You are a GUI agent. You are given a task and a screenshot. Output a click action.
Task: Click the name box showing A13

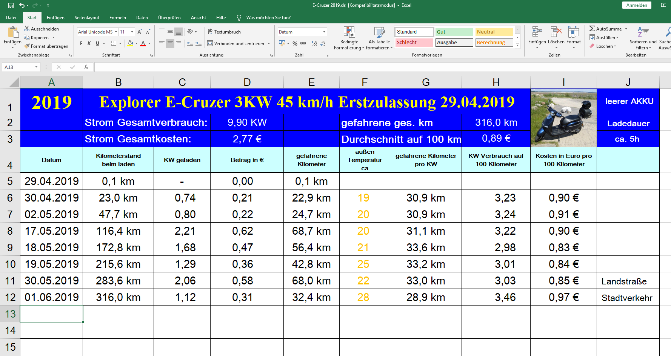pos(18,67)
